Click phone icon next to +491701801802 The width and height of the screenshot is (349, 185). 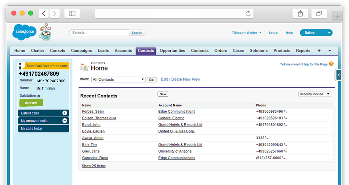point(286,124)
